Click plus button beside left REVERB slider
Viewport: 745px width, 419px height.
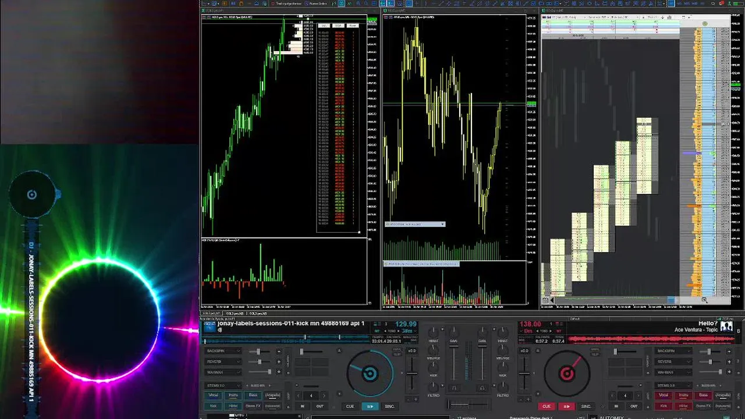[279, 361]
